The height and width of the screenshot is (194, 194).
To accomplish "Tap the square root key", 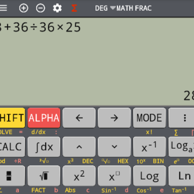I will (x=44, y=176).
